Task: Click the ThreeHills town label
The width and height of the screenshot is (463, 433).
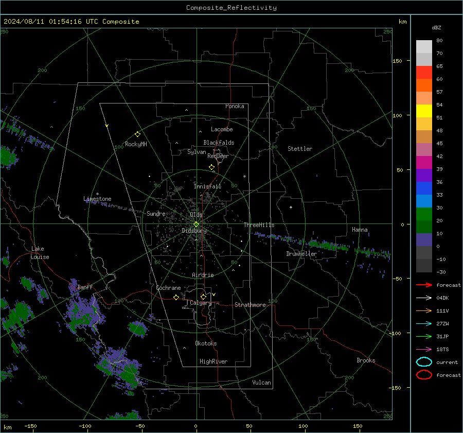Action: pyautogui.click(x=259, y=225)
